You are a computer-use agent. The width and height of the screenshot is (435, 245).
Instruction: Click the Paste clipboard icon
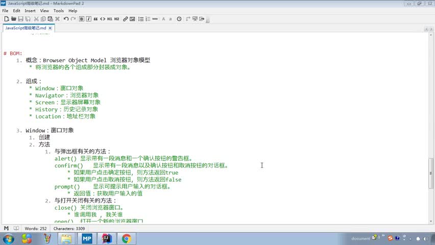(50, 19)
